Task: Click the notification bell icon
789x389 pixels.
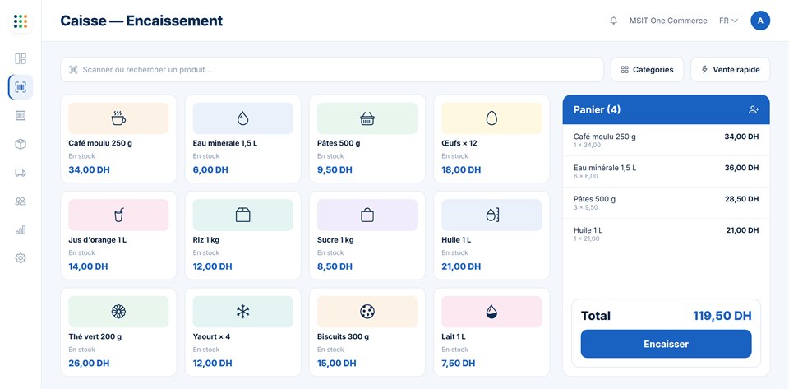Action: point(613,21)
